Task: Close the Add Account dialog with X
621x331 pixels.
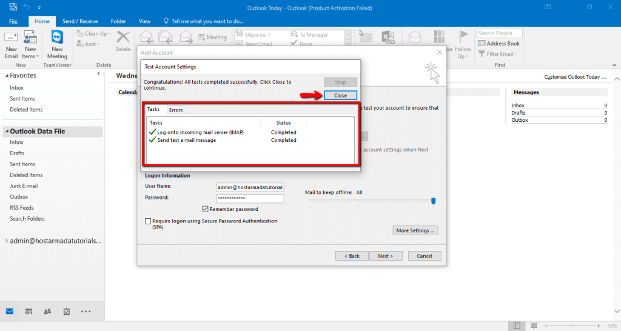Action: [439, 52]
